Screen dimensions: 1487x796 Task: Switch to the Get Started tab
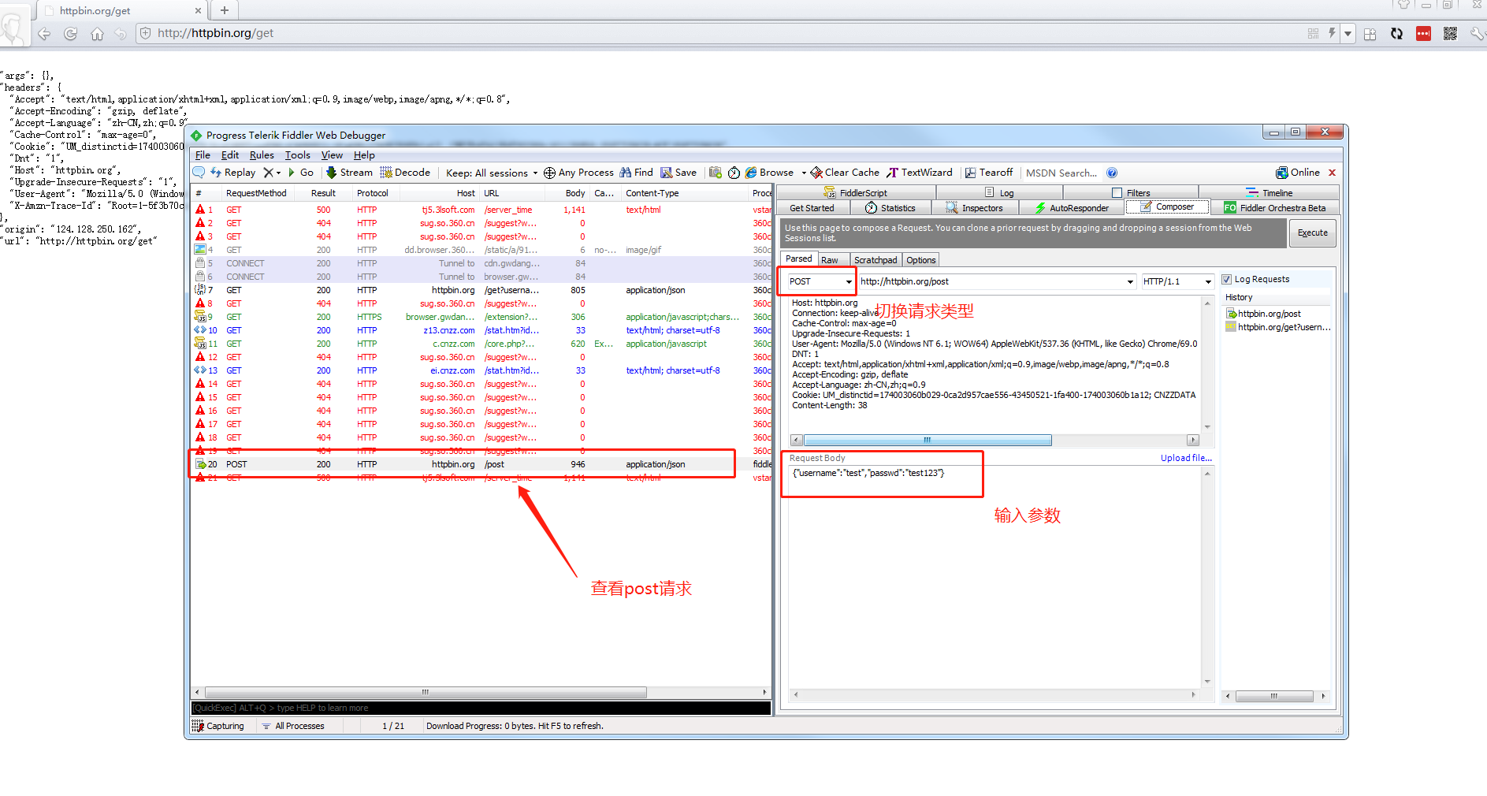pyautogui.click(x=812, y=208)
